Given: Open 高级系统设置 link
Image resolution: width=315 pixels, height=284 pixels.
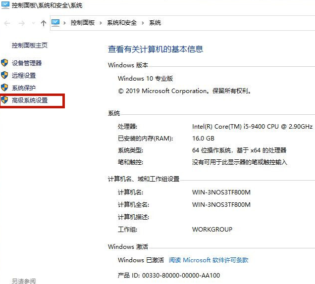Looking at the screenshot, I should pyautogui.click(x=30, y=100).
